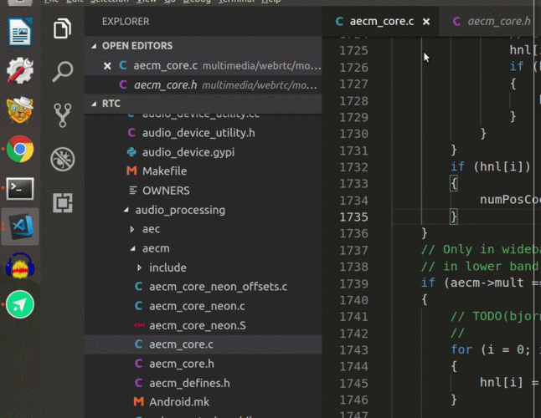Close aecm_core.c in Open Editors list
This screenshot has height=418, width=541.
click(x=107, y=66)
